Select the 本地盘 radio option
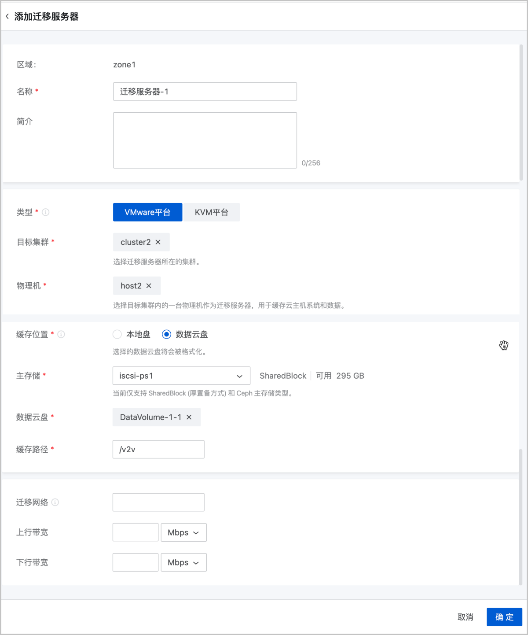528x635 pixels. click(x=117, y=334)
